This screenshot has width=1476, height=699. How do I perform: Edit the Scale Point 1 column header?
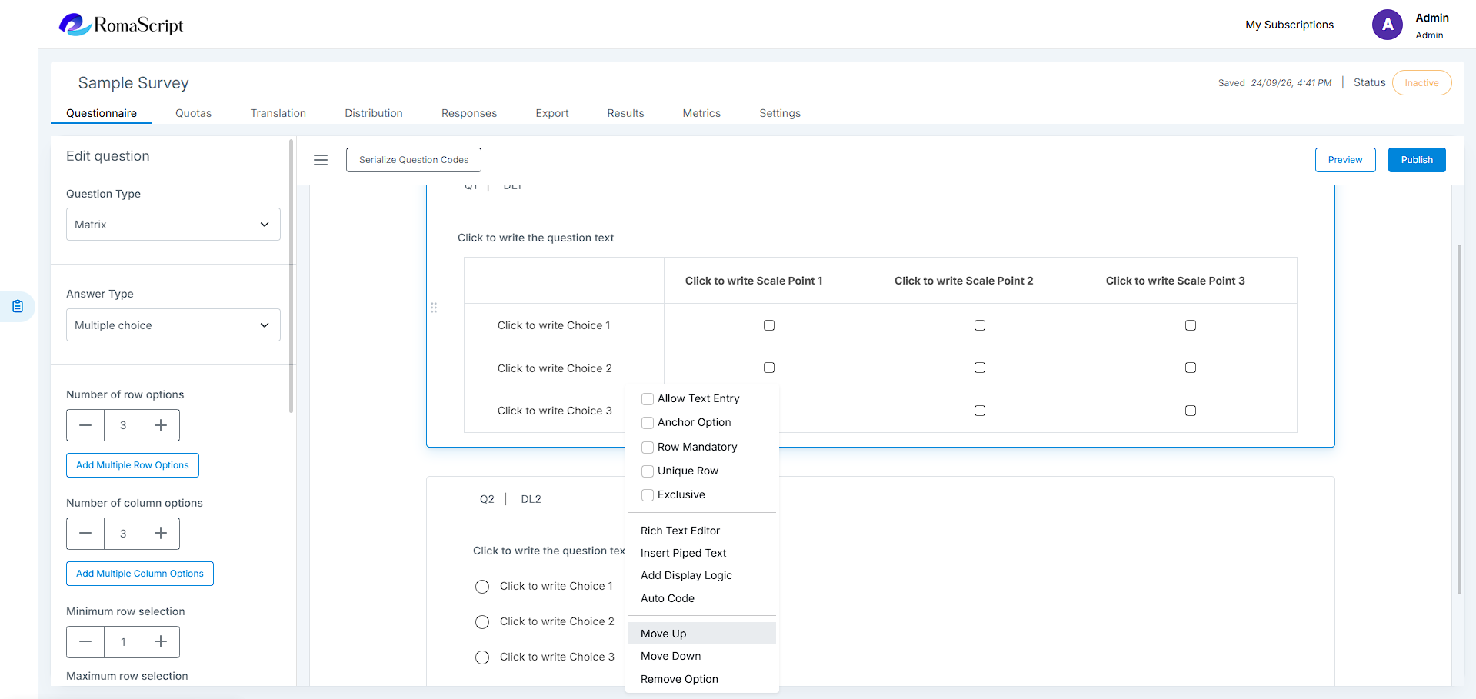(x=754, y=281)
